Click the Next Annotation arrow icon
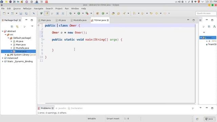Viewport: 217px width, 122px height. coord(134,13)
